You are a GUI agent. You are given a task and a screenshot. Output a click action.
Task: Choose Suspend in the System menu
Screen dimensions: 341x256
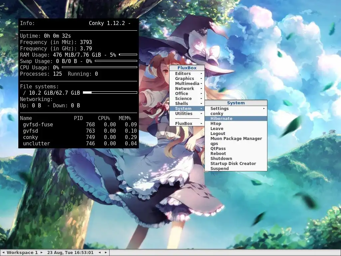pos(236,168)
